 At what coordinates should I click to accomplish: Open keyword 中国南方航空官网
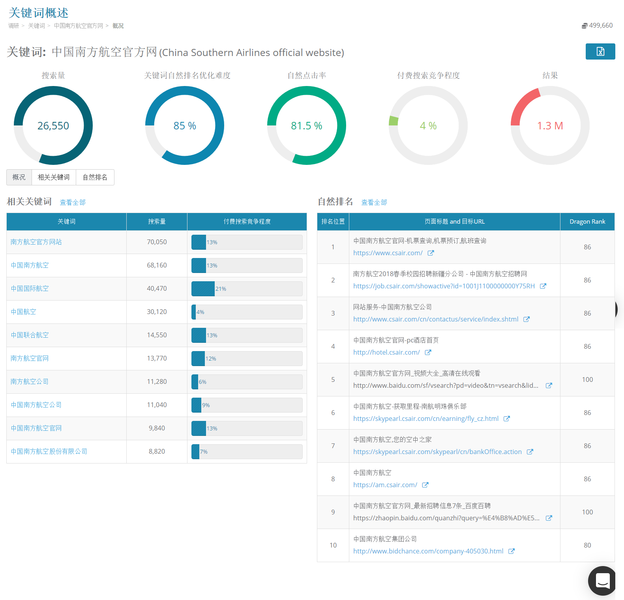[36, 428]
